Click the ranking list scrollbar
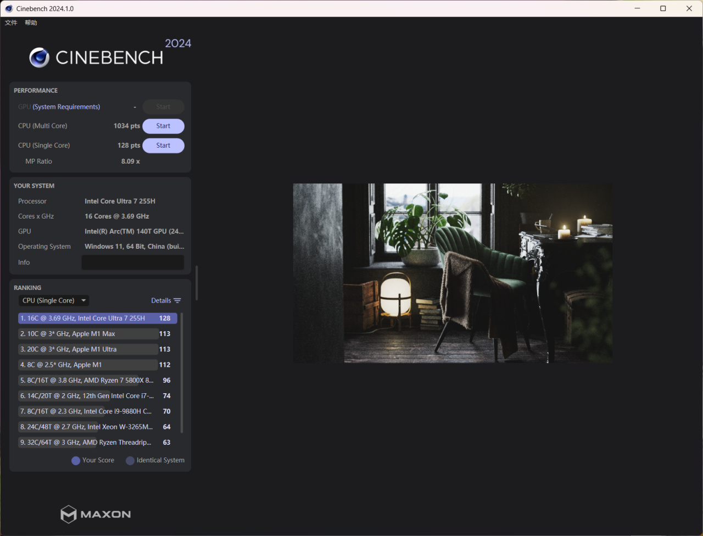 coord(182,373)
